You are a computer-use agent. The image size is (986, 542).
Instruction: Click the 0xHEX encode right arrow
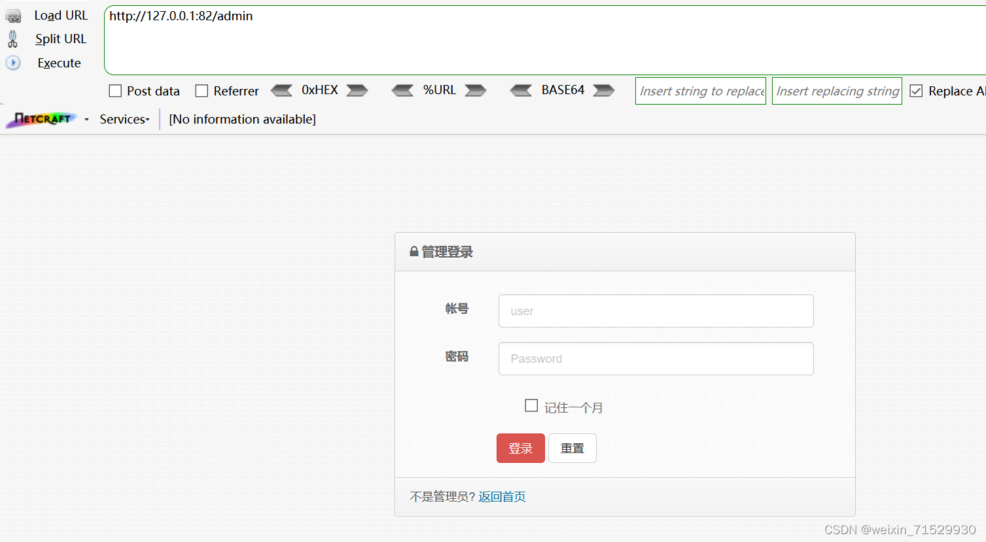pyautogui.click(x=357, y=90)
